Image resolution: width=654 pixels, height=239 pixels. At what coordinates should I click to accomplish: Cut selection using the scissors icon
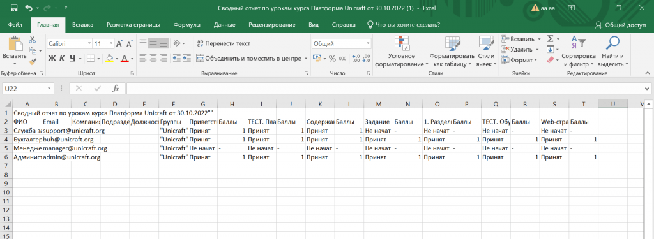(x=33, y=40)
